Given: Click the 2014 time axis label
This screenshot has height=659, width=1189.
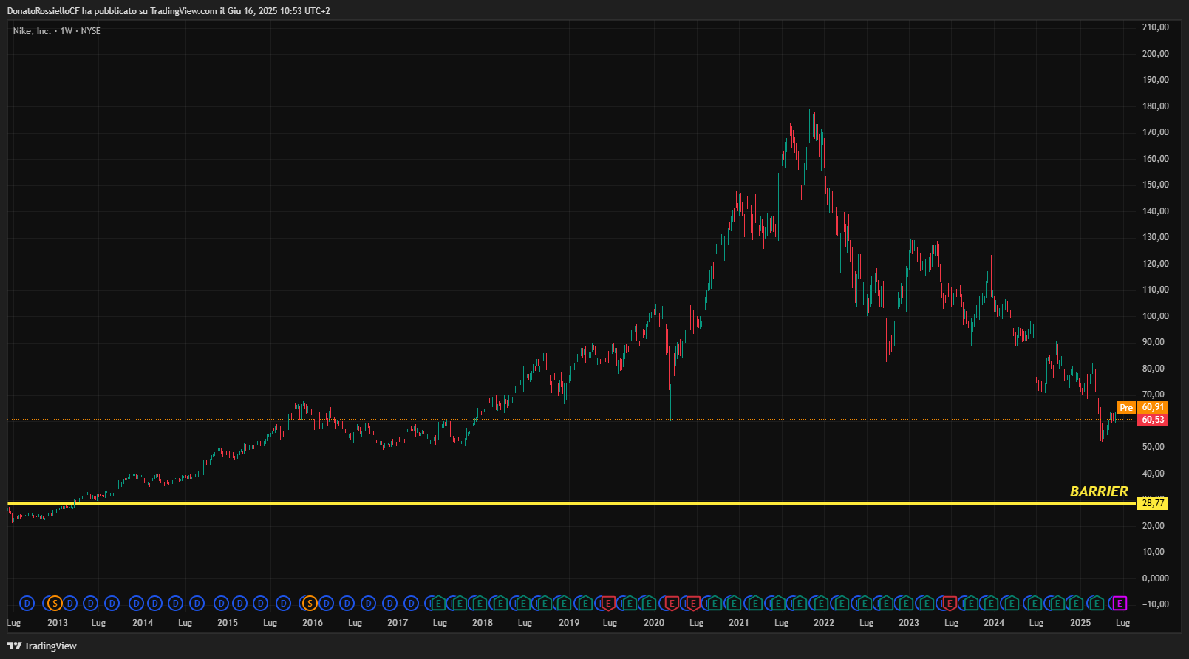Looking at the screenshot, I should [x=143, y=623].
